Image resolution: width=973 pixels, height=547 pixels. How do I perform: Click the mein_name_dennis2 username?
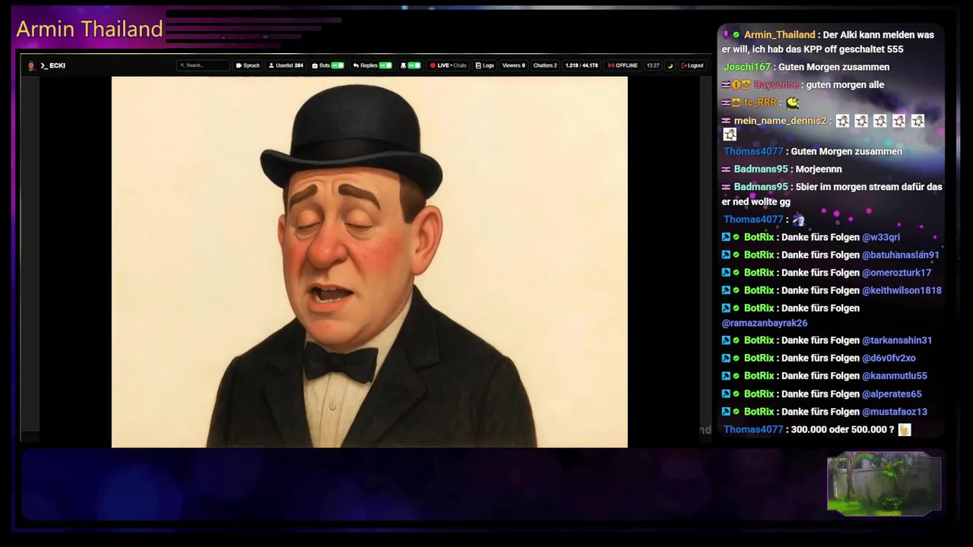click(x=780, y=121)
